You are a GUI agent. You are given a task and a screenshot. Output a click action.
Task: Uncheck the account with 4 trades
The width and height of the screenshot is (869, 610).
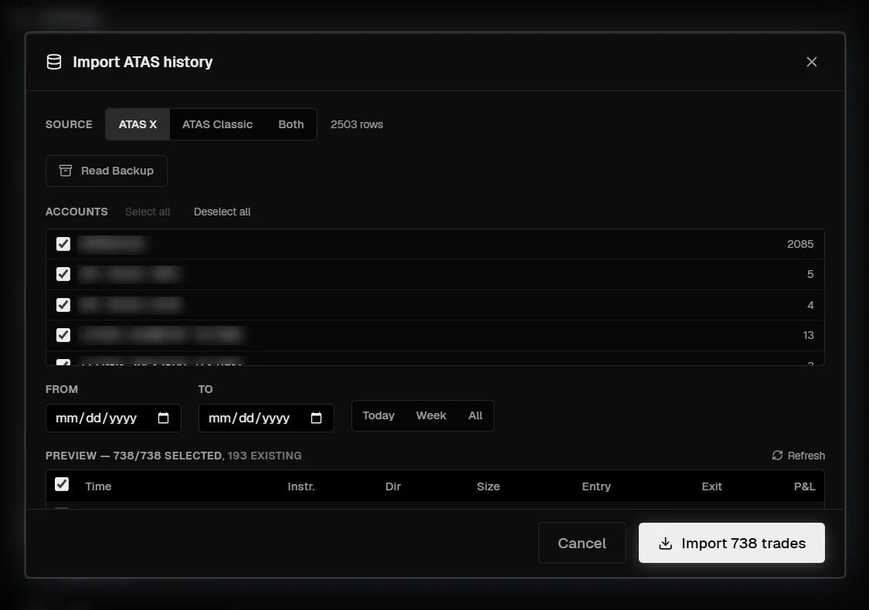[63, 305]
